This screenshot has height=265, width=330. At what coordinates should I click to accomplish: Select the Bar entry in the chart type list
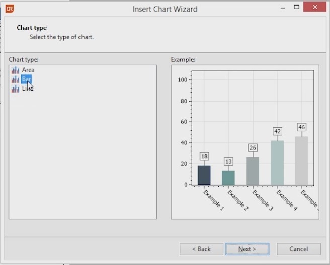27,79
